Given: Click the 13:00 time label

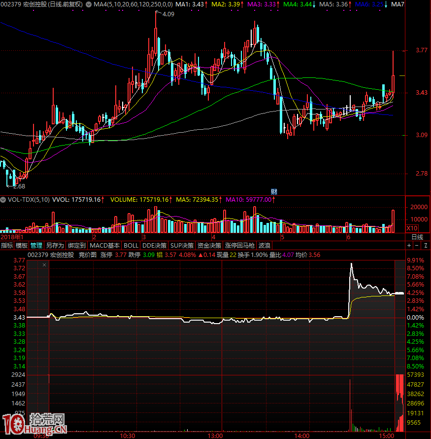Looking at the screenshot, I should point(215,436).
